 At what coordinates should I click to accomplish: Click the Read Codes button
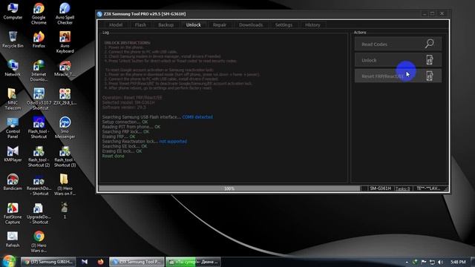click(398, 44)
